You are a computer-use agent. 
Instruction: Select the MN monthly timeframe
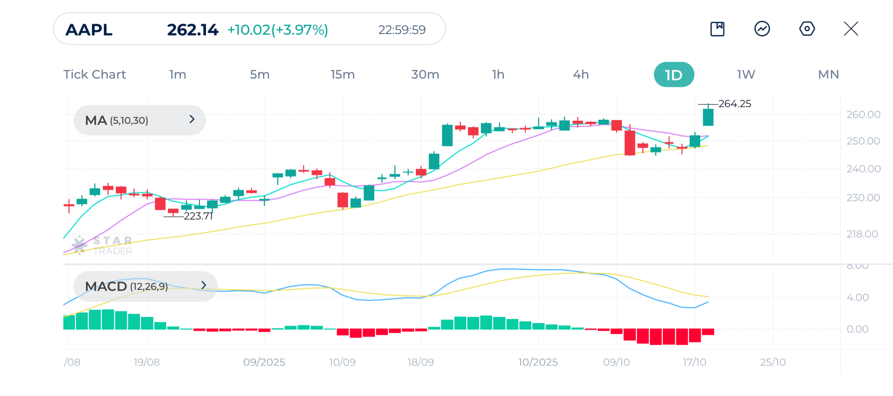point(828,74)
